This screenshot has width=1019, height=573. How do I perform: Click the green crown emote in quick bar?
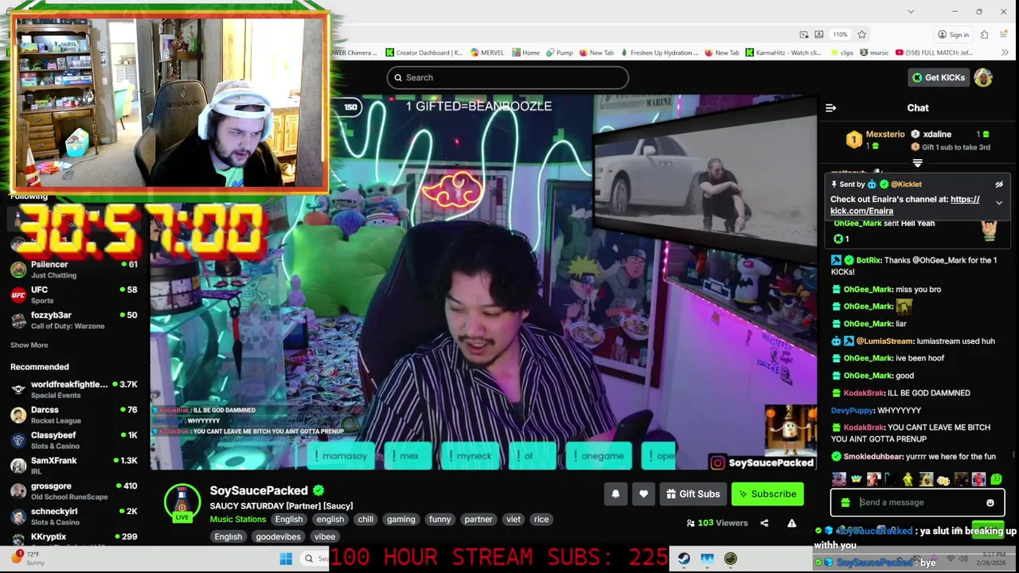click(856, 479)
